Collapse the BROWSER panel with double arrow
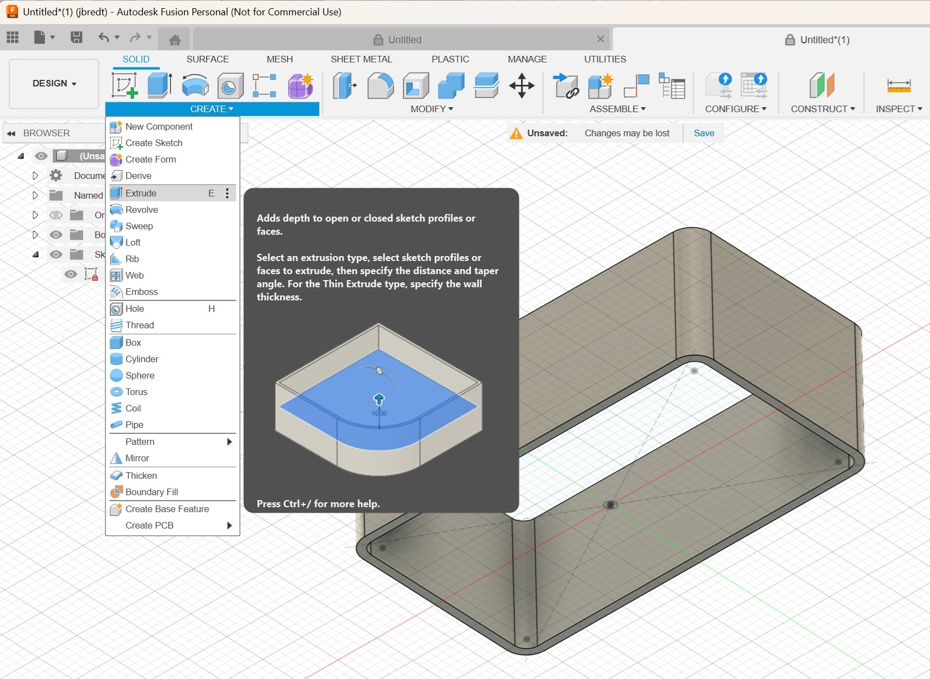This screenshot has height=679, width=930. click(x=11, y=133)
